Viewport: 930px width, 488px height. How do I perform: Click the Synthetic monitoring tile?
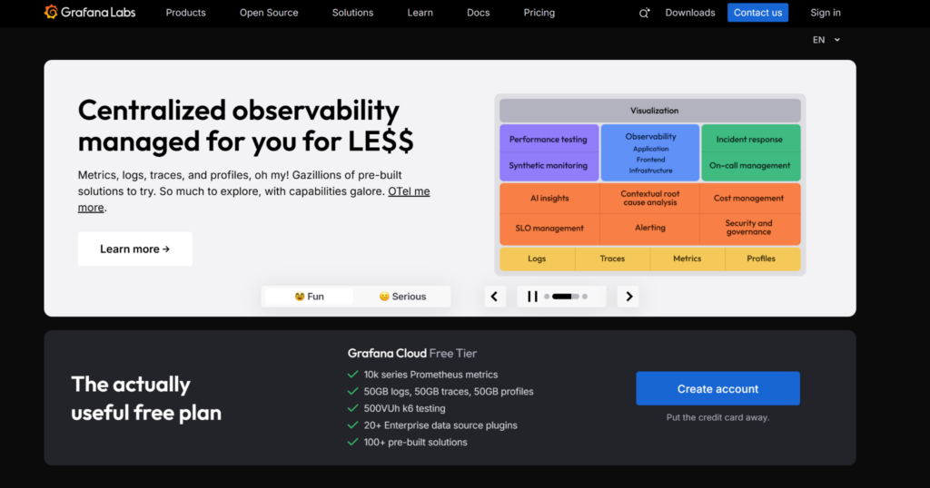point(548,166)
